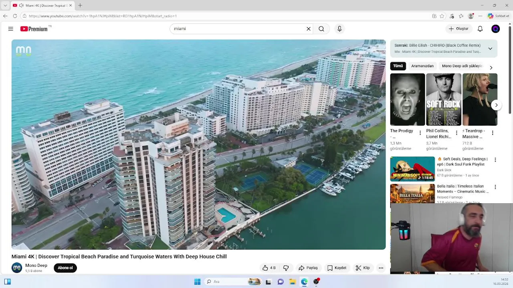Open options for Soft Deals video
This screenshot has height=288, width=513.
[495, 160]
